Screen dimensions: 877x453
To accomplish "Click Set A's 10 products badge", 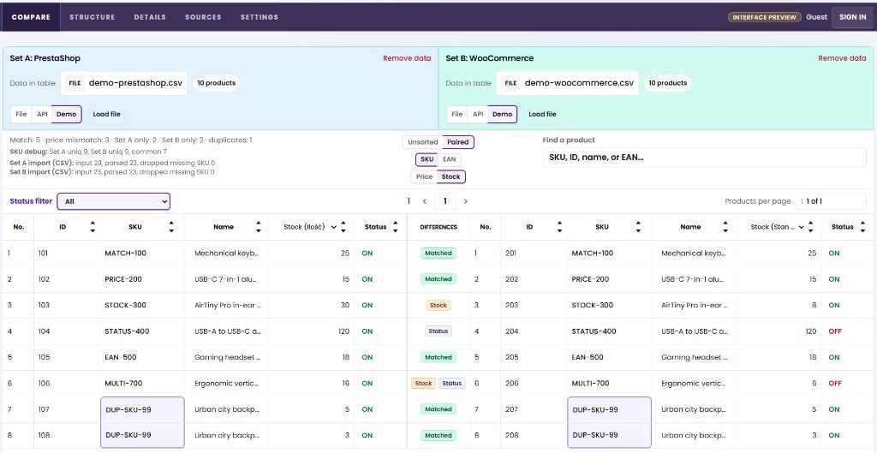I will click(x=217, y=83).
